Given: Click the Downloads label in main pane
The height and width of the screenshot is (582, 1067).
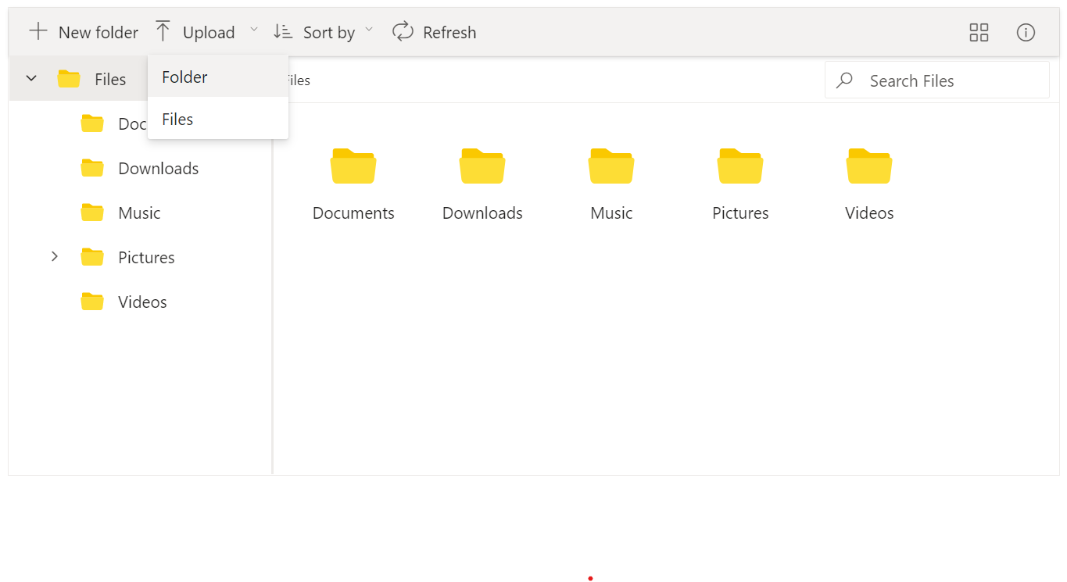Looking at the screenshot, I should click(482, 213).
